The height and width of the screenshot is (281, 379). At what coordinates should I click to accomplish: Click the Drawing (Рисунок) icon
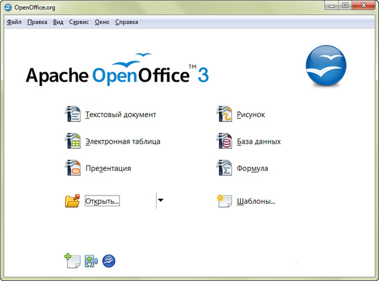224,114
